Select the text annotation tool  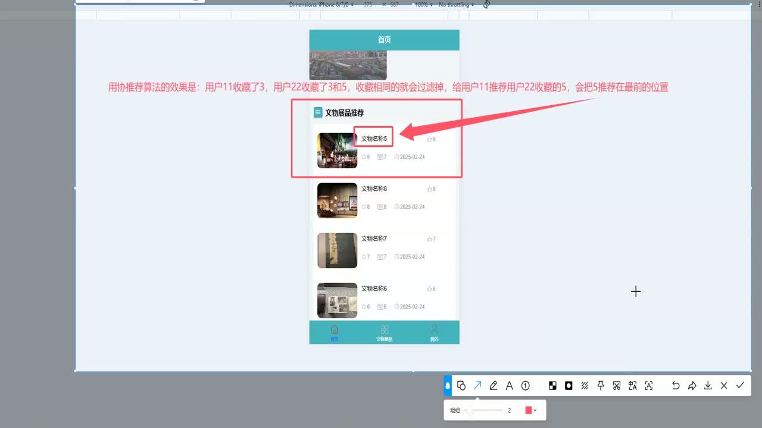tap(510, 386)
